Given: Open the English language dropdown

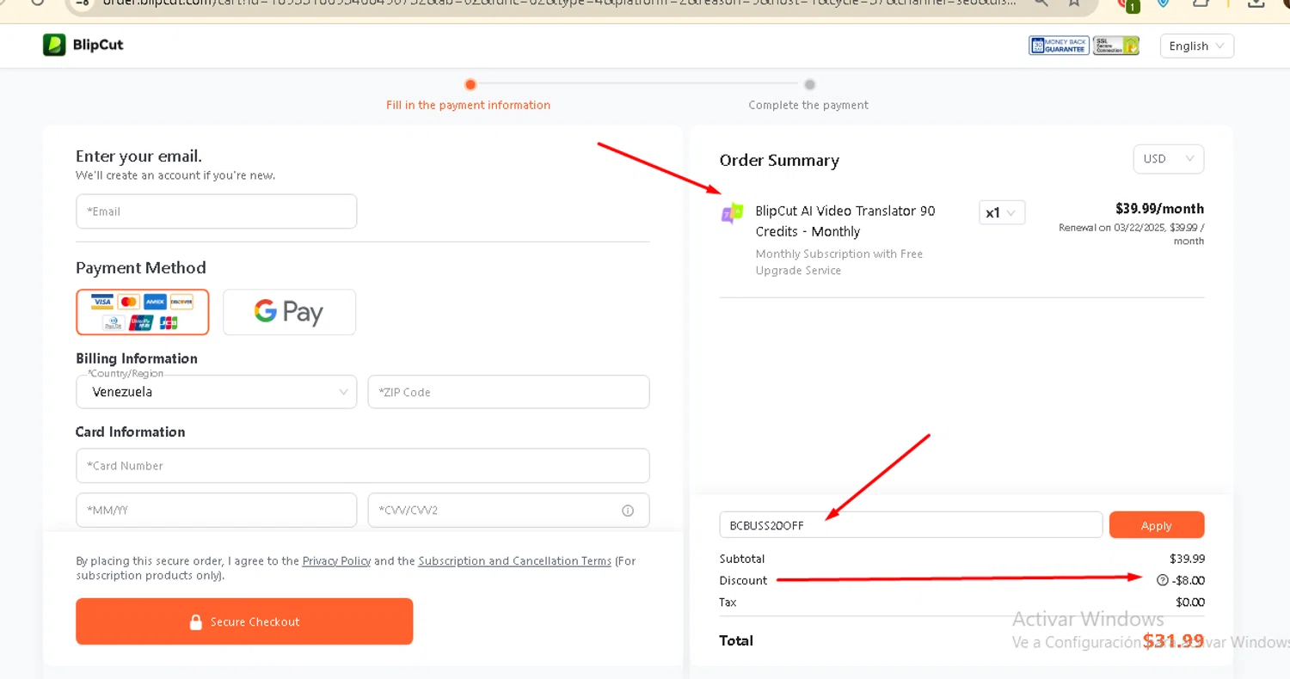Looking at the screenshot, I should pos(1196,46).
